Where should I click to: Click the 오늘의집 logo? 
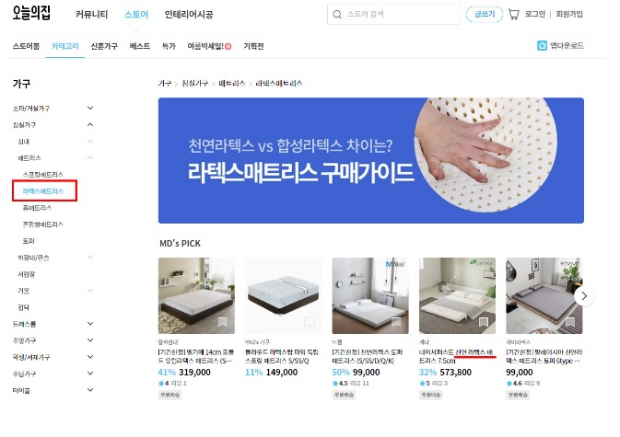click(31, 13)
